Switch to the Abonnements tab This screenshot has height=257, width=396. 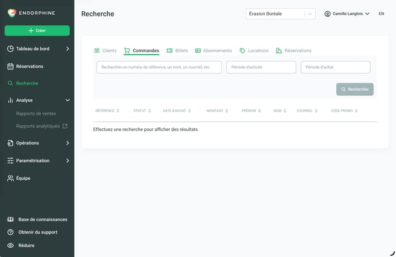(213, 51)
